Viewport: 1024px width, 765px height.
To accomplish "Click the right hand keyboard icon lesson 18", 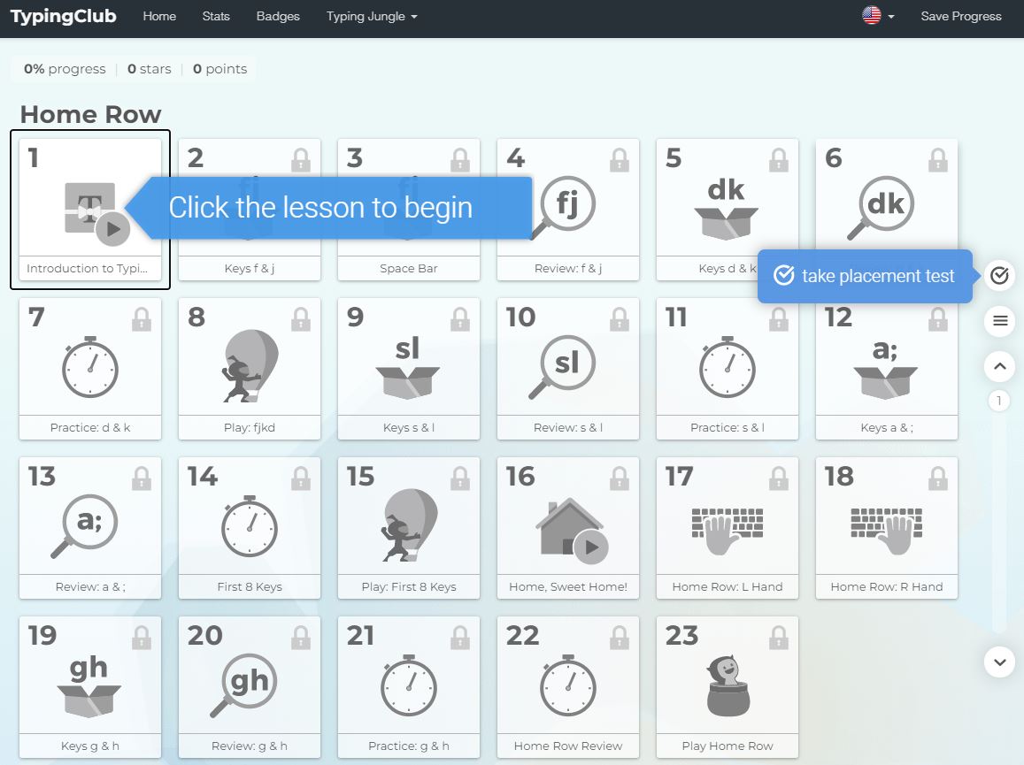I will (887, 532).
